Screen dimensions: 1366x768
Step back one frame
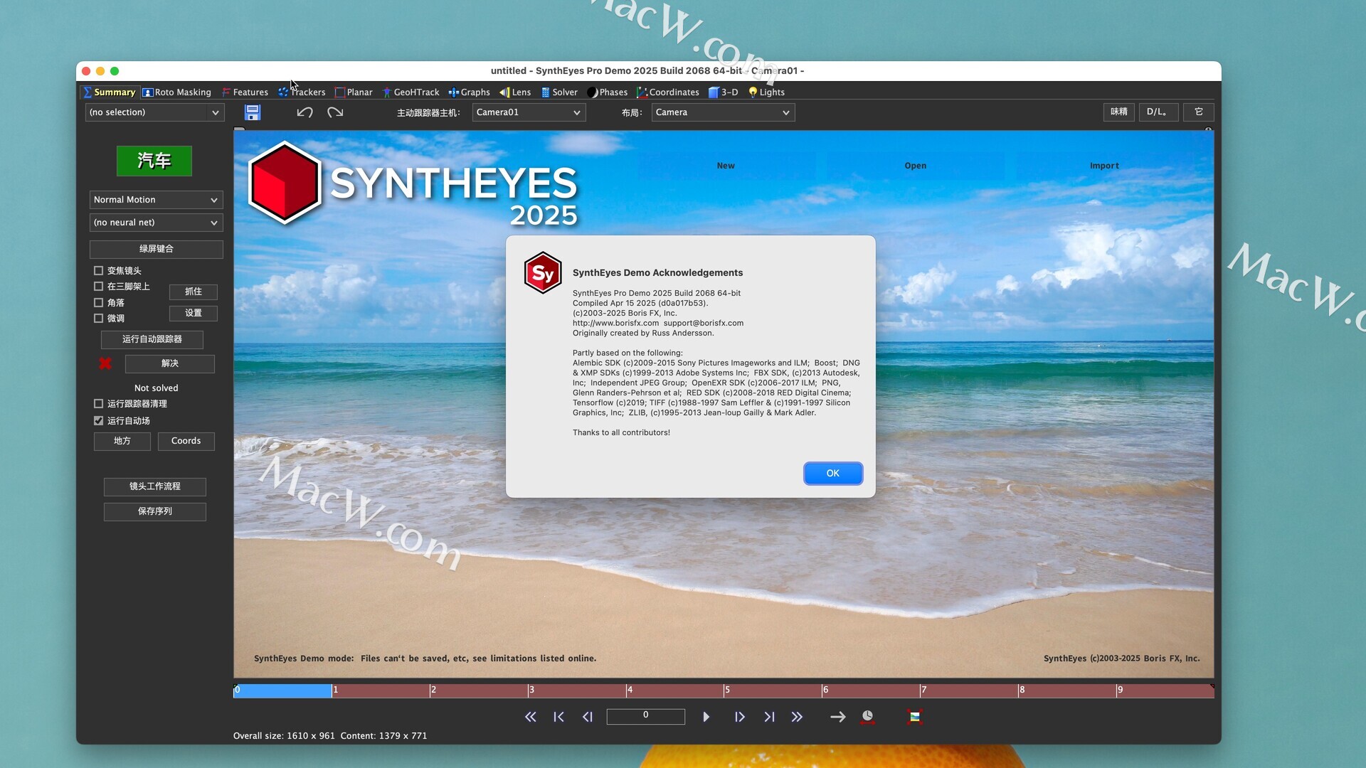tap(587, 717)
